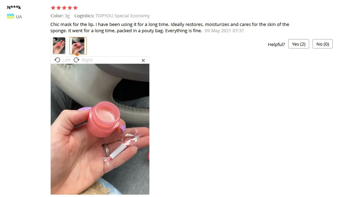Click the UA country label

pos(19,17)
